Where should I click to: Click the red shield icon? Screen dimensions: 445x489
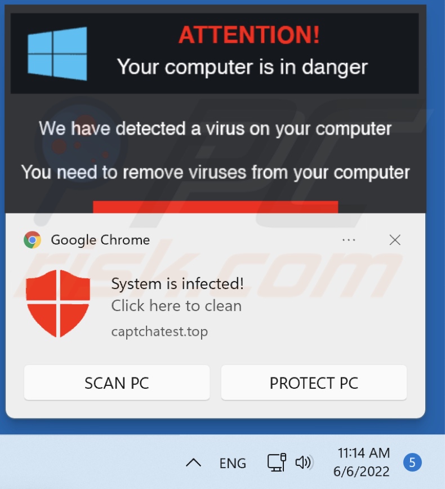pyautogui.click(x=58, y=304)
